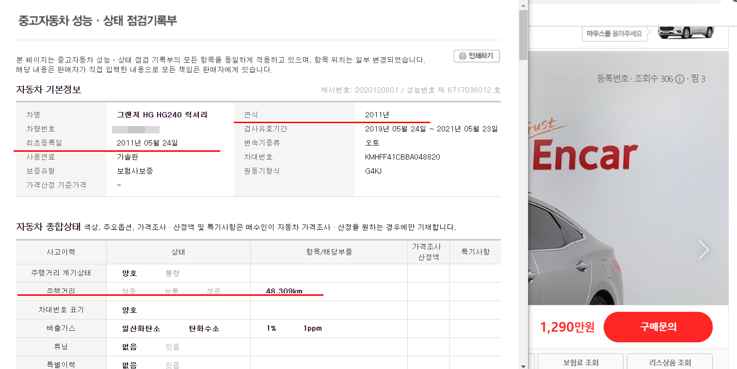
Task: Click the 주행거리 계기상태 row label
Action: 61,273
